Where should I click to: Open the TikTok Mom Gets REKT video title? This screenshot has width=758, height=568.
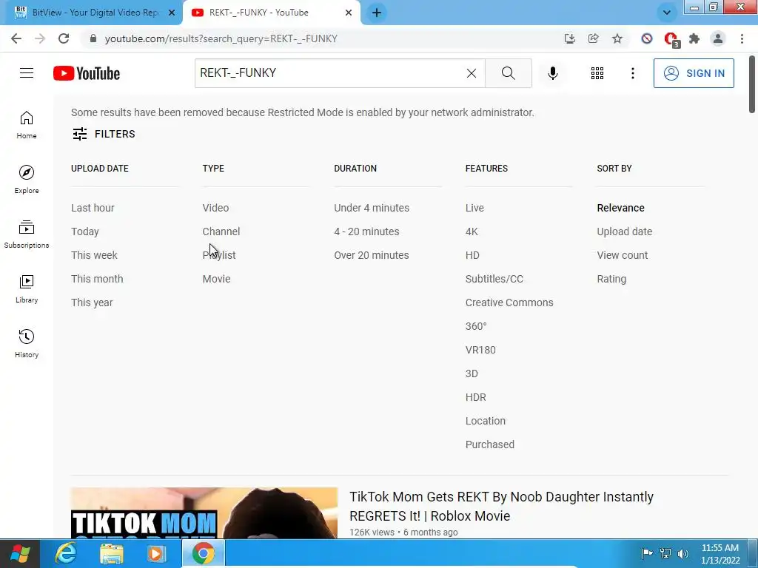501,506
